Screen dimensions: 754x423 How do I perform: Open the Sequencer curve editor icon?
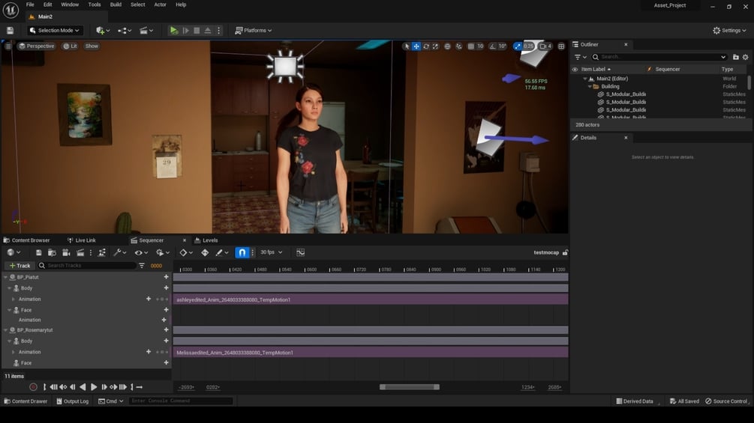[301, 252]
